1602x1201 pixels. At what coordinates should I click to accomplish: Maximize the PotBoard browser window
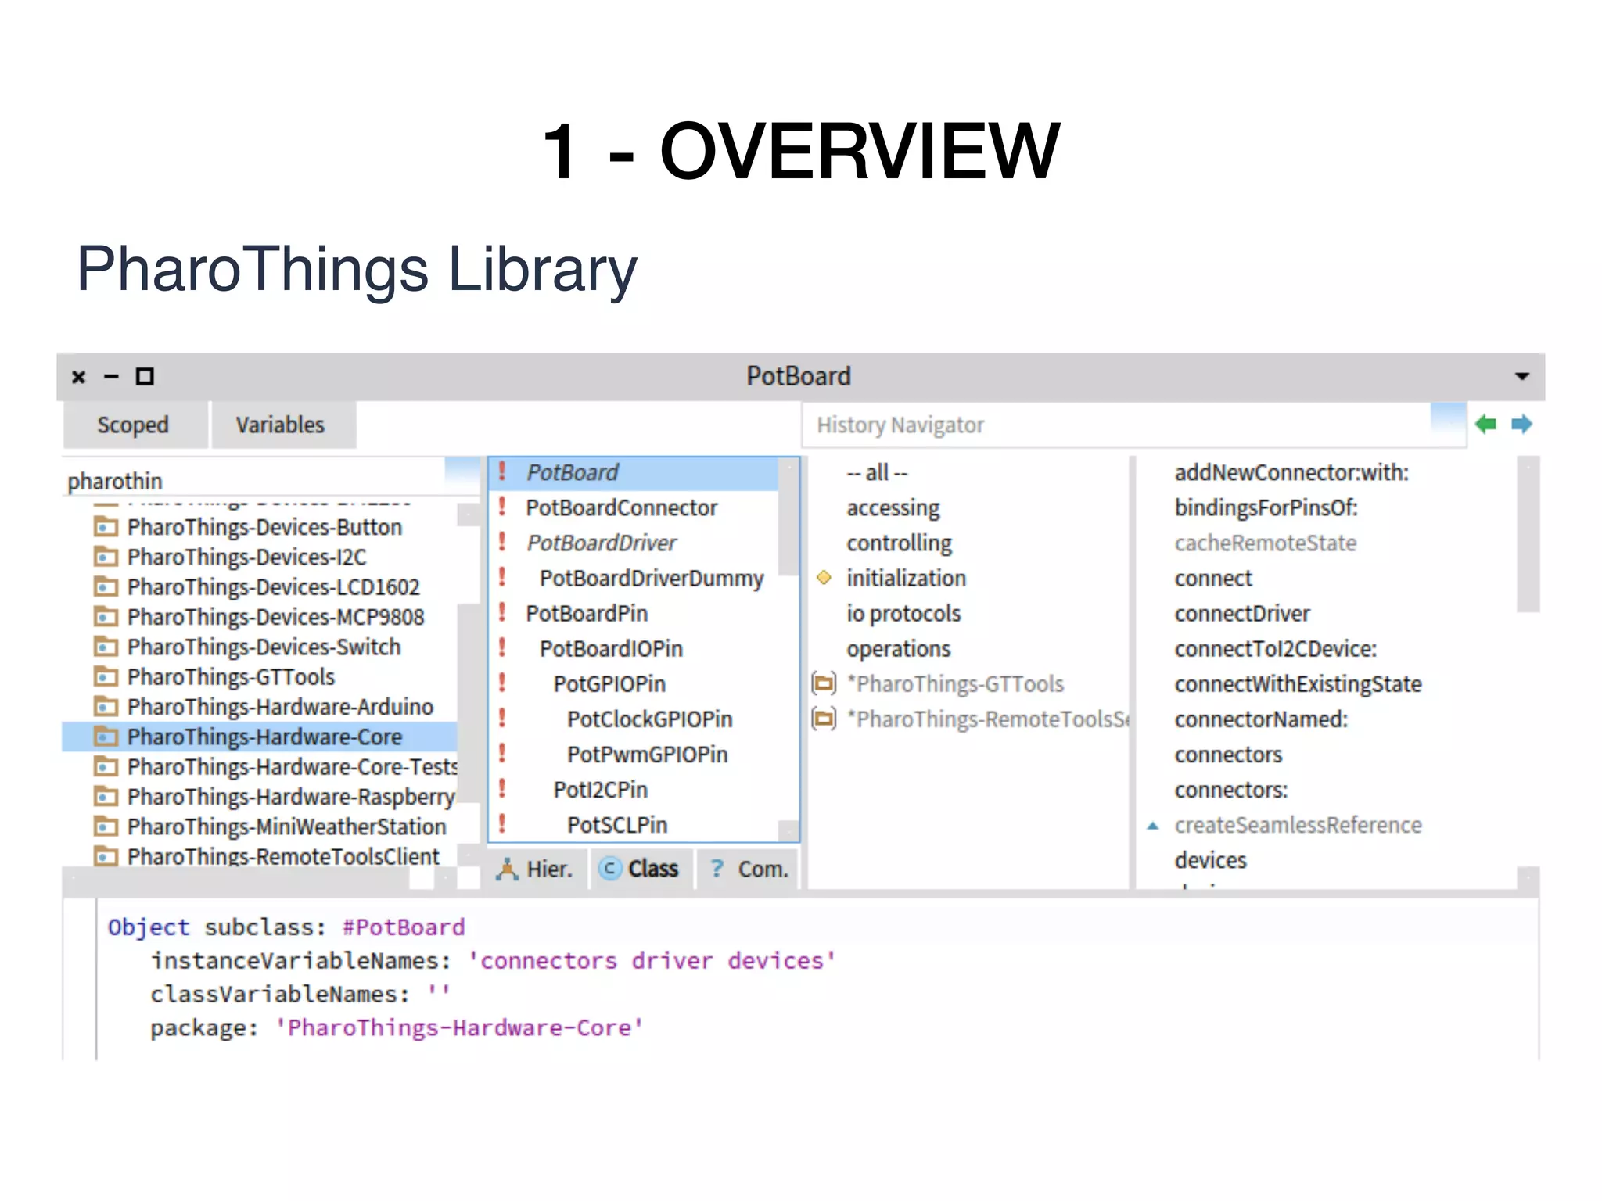pos(145,377)
